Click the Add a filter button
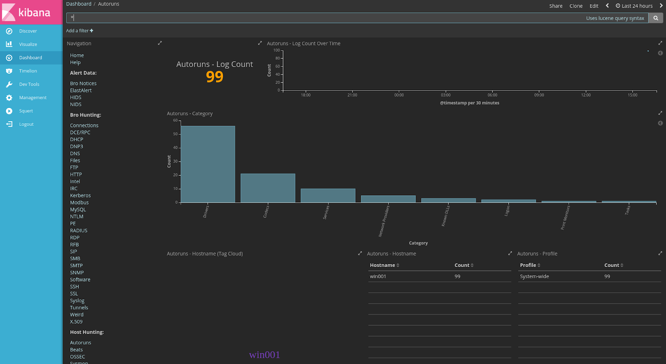Image resolution: width=666 pixels, height=364 pixels. point(80,30)
